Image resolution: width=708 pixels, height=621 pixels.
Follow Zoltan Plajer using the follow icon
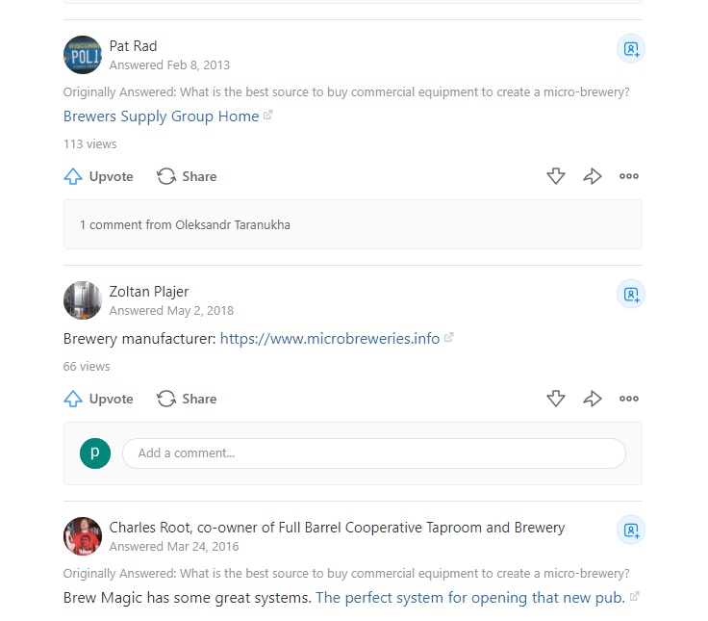click(x=631, y=294)
